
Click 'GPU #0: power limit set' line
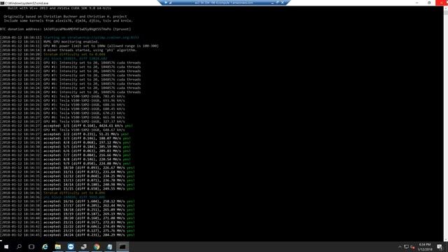[x=79, y=45]
